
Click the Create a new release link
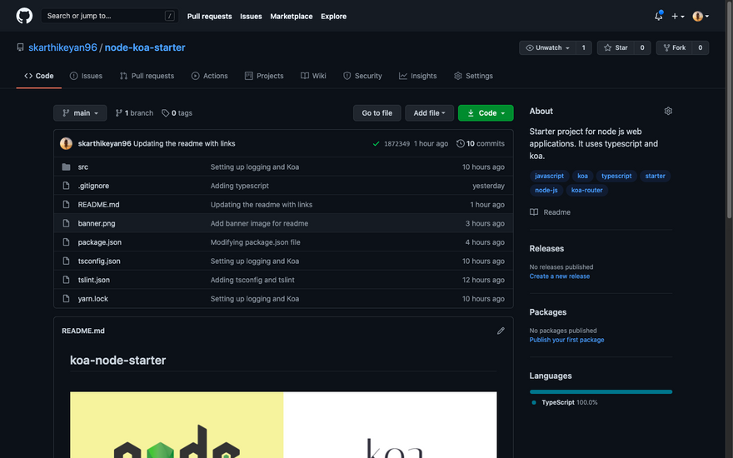point(559,276)
